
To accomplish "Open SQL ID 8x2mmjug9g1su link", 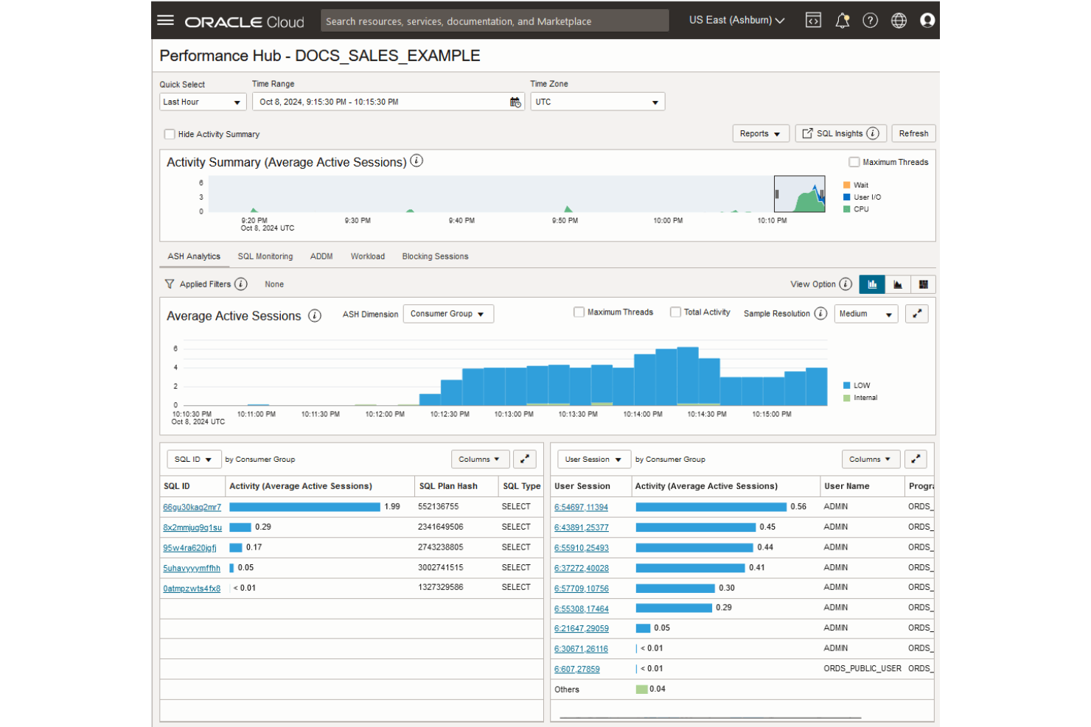I will (x=192, y=528).
